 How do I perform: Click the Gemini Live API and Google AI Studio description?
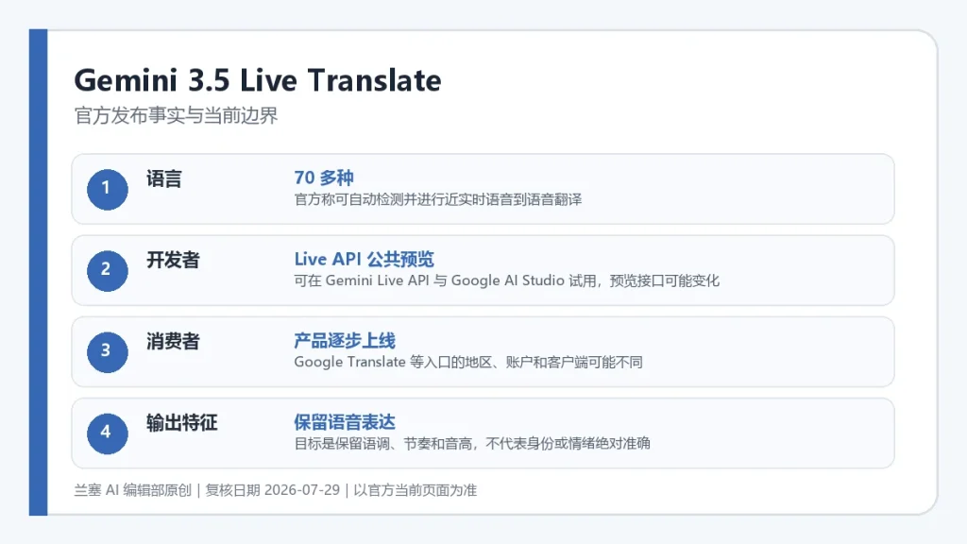[506, 280]
